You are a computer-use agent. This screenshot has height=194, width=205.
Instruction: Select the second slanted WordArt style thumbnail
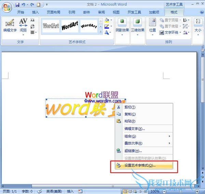(70, 26)
